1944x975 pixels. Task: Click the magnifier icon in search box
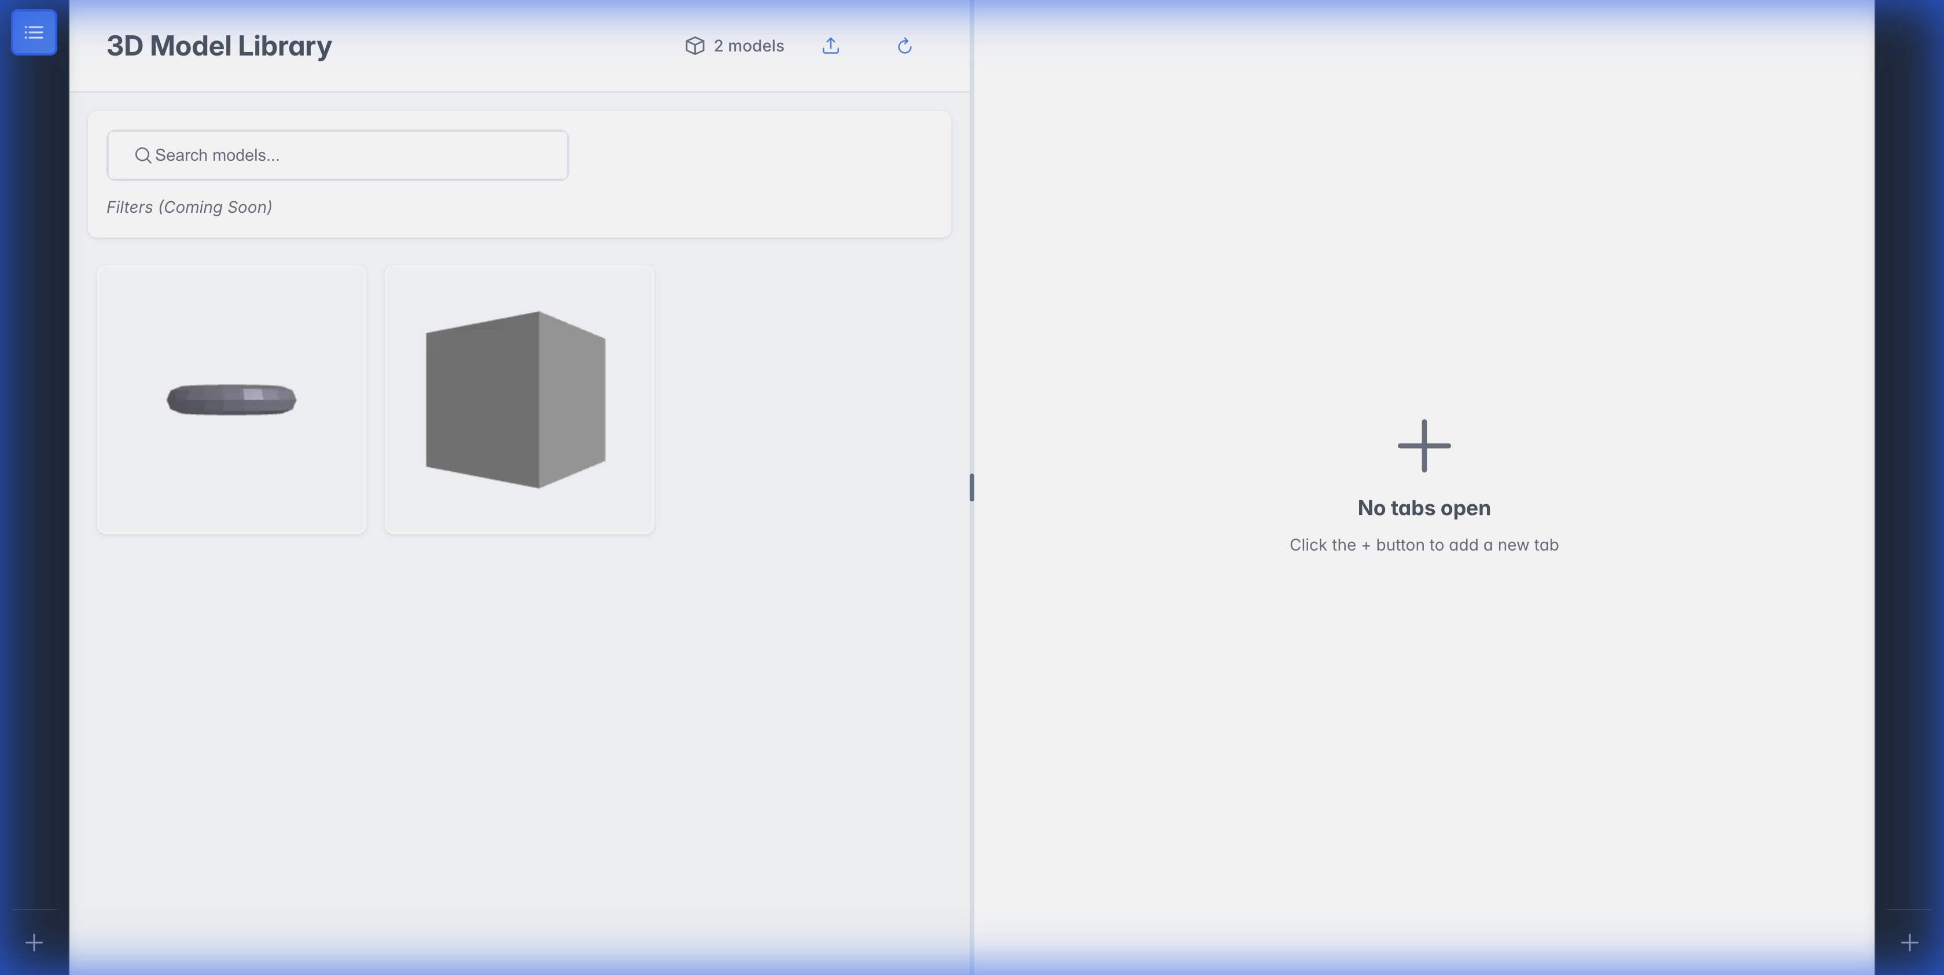[143, 156]
